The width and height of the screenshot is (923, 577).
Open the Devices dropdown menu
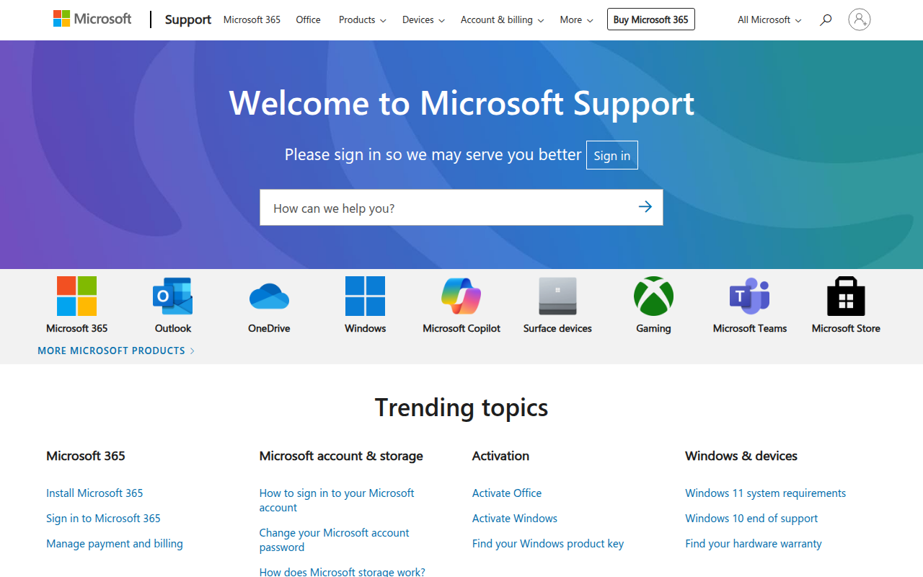(x=423, y=19)
